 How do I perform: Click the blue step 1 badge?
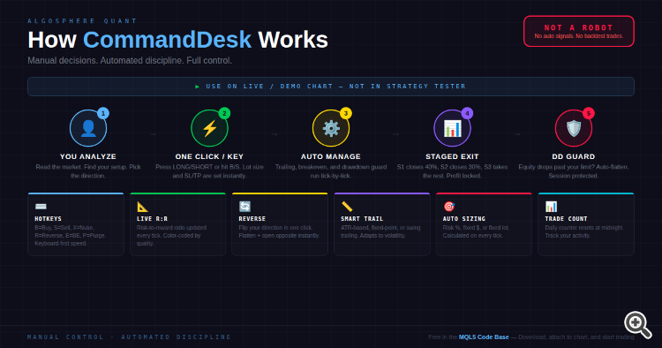[x=103, y=113]
